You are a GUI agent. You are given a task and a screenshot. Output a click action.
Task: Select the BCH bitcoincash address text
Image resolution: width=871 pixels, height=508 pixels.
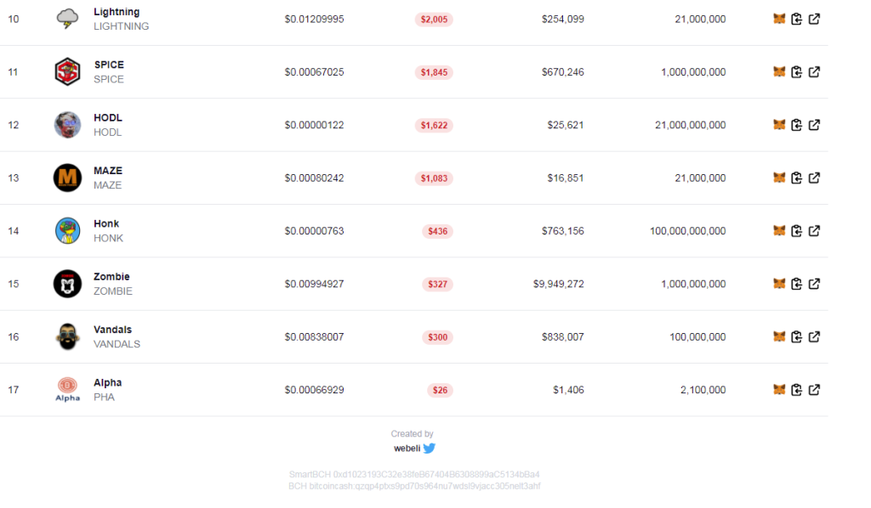[x=414, y=487]
